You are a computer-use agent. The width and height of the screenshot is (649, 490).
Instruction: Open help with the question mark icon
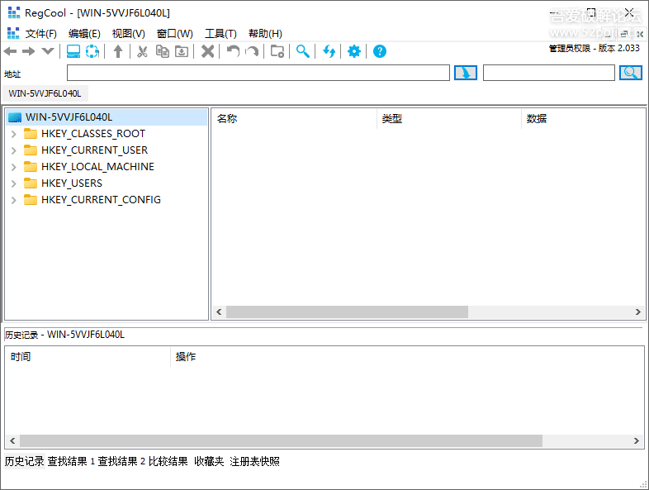click(380, 51)
